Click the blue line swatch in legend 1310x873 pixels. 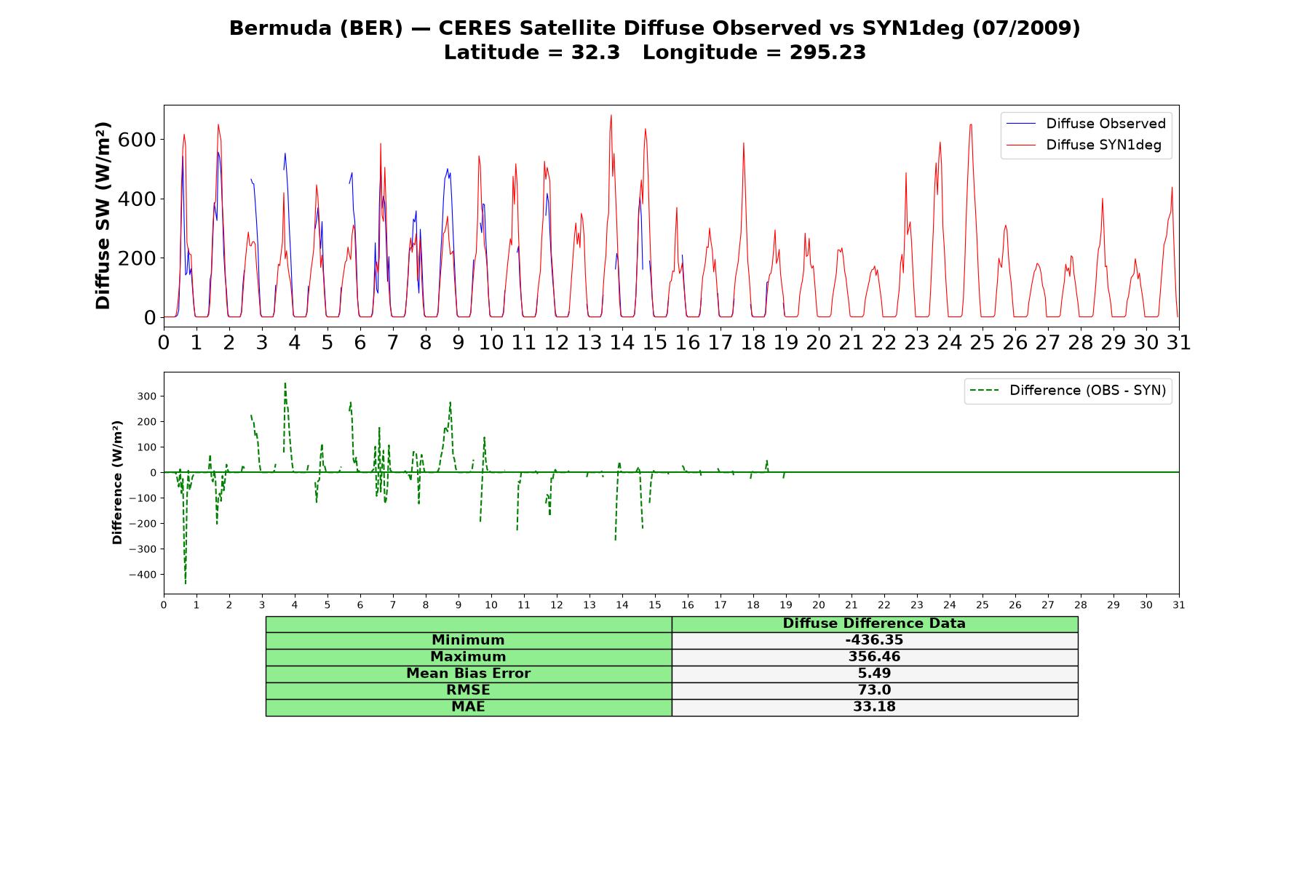(1021, 124)
